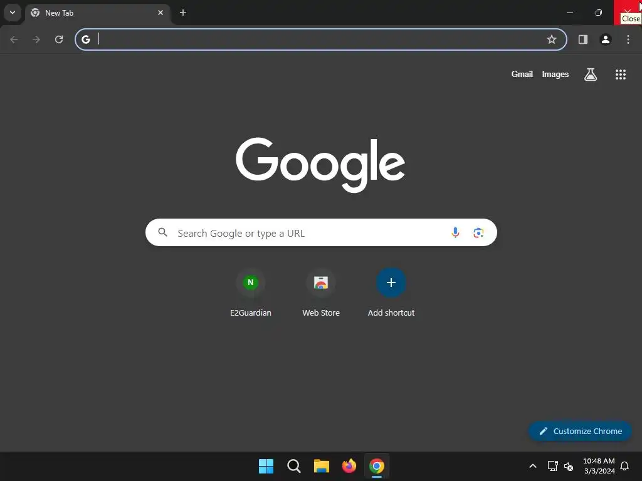Go back to previous page
The height and width of the screenshot is (481, 642).
[x=14, y=39]
